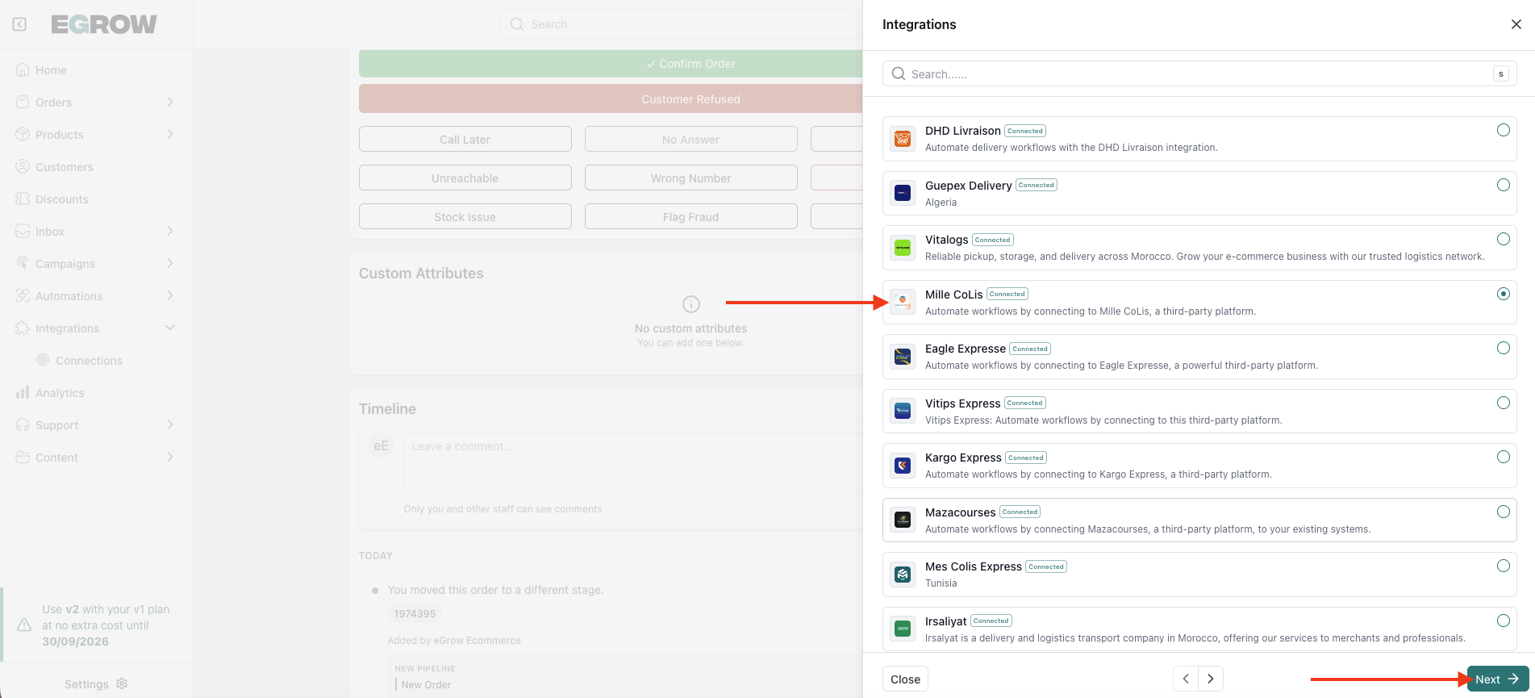Go to Connections in the sidebar
The width and height of the screenshot is (1535, 698).
click(x=89, y=361)
